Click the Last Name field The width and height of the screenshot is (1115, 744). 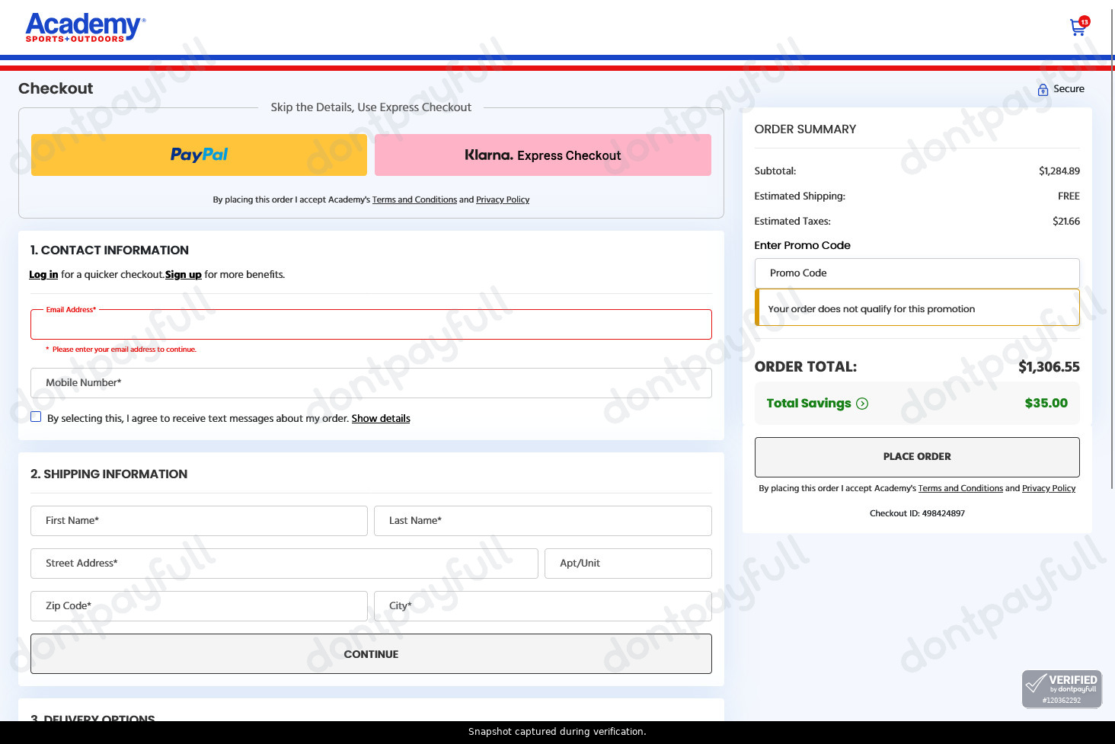543,521
